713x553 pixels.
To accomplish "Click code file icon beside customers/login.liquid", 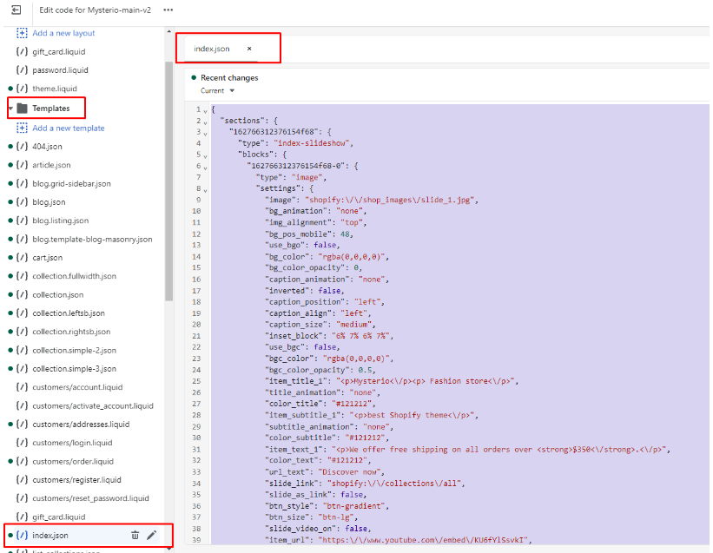I will coord(22,443).
